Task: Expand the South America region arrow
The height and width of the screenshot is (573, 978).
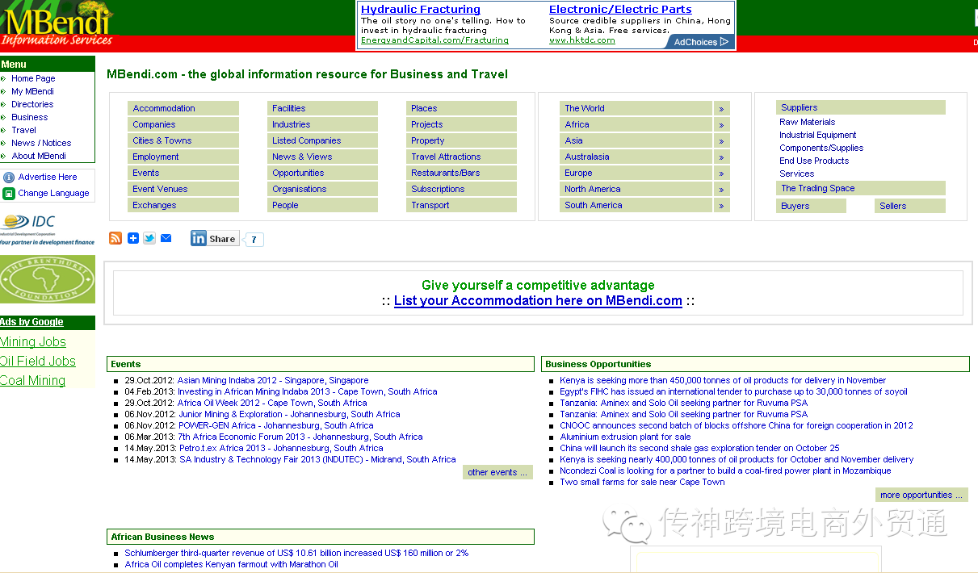Action: point(721,205)
